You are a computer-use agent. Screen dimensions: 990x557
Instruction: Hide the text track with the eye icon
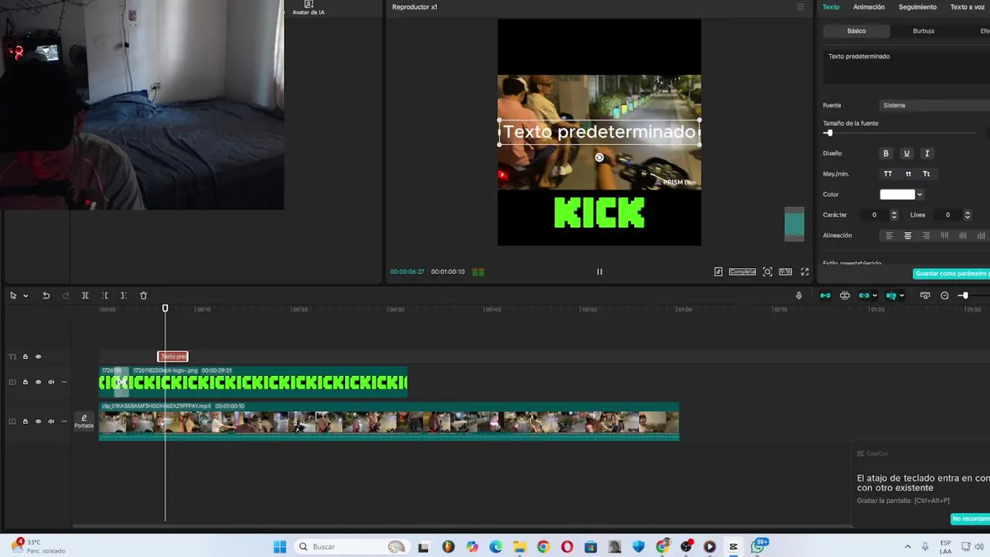coord(38,357)
